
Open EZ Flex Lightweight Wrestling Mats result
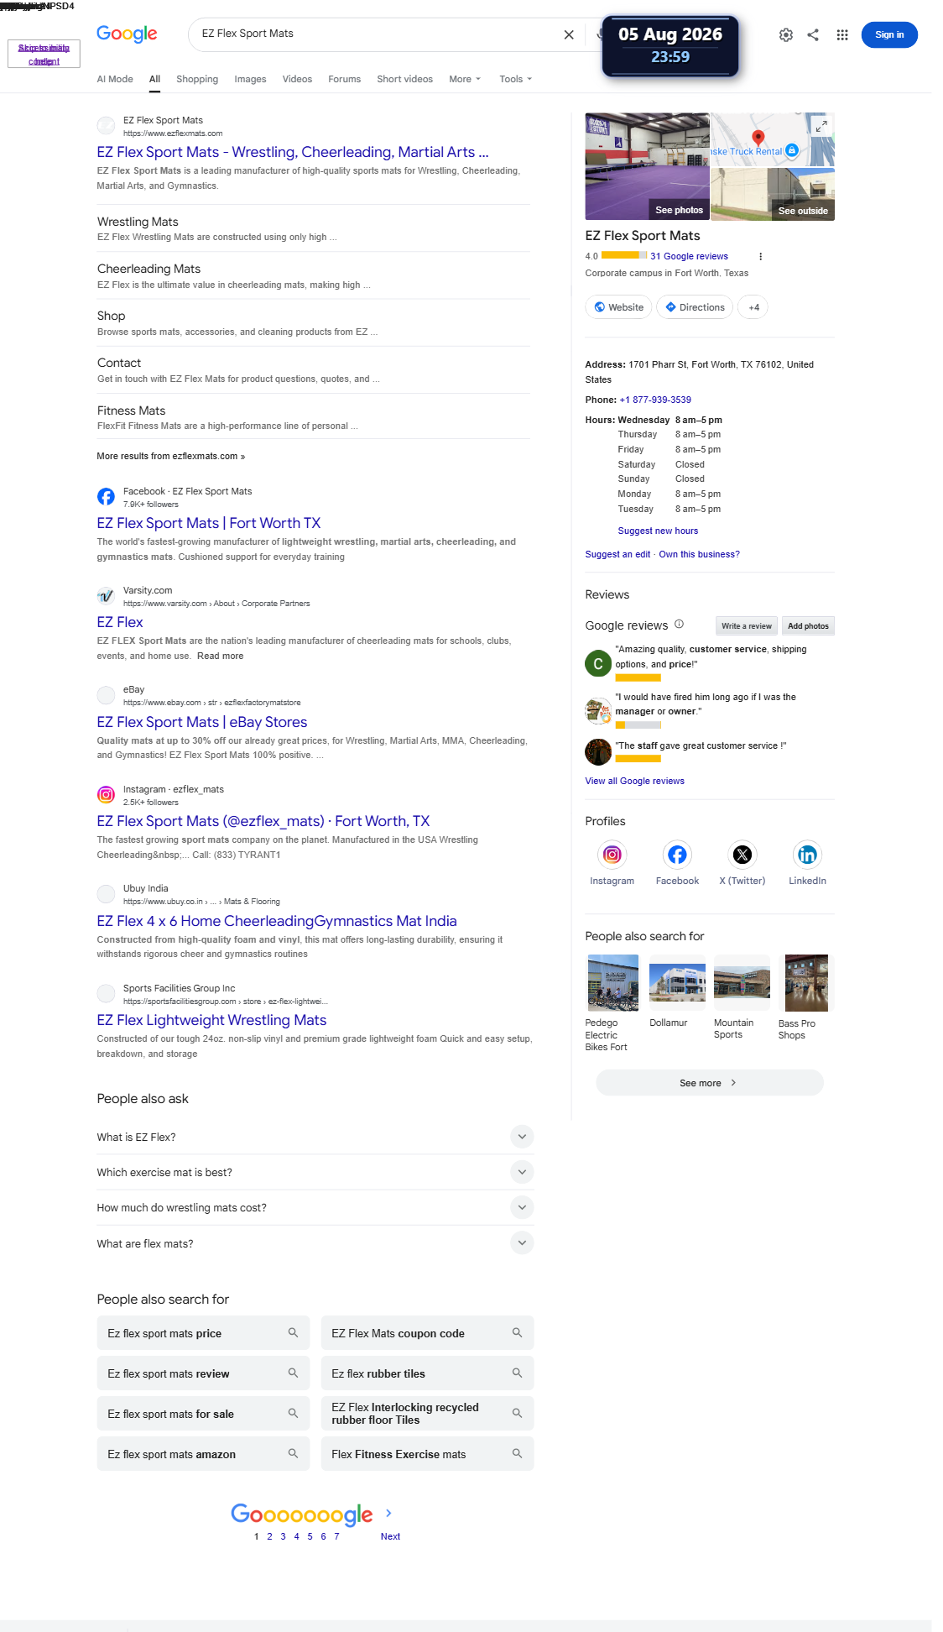pos(211,1020)
